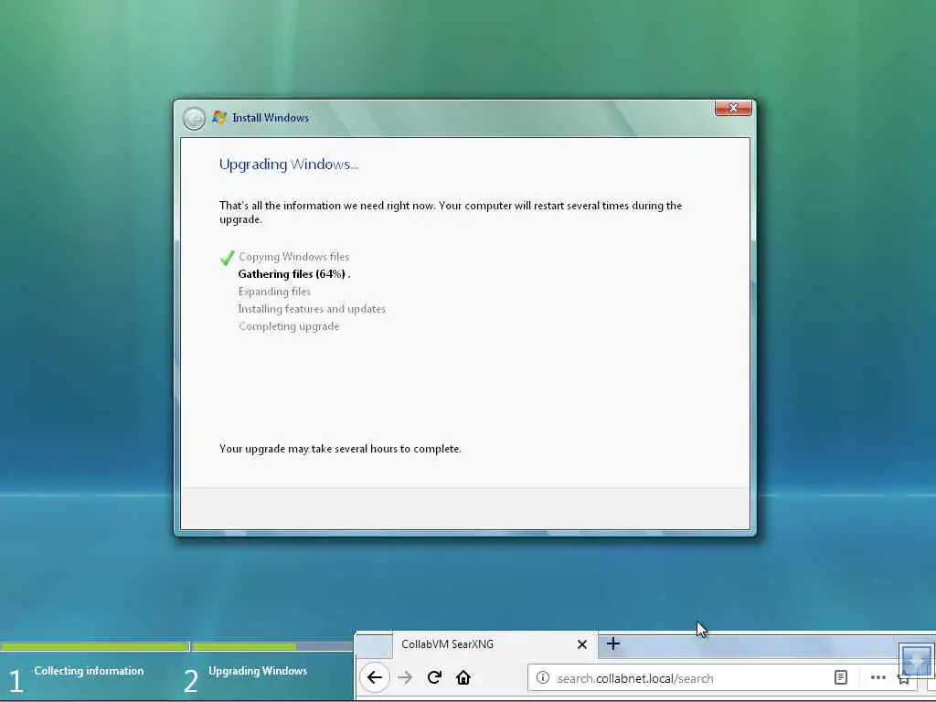Screen dimensions: 936x702
Task: Select the 'Copying Windows files' step text
Action: point(293,257)
